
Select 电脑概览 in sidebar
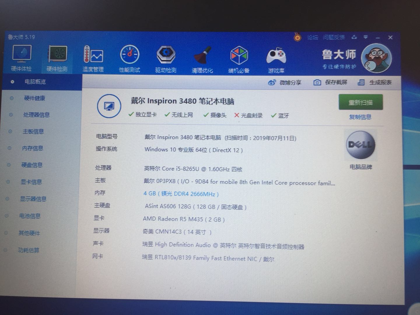click(42, 82)
